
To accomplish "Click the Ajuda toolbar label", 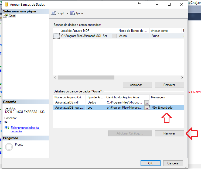I will point(79,13).
